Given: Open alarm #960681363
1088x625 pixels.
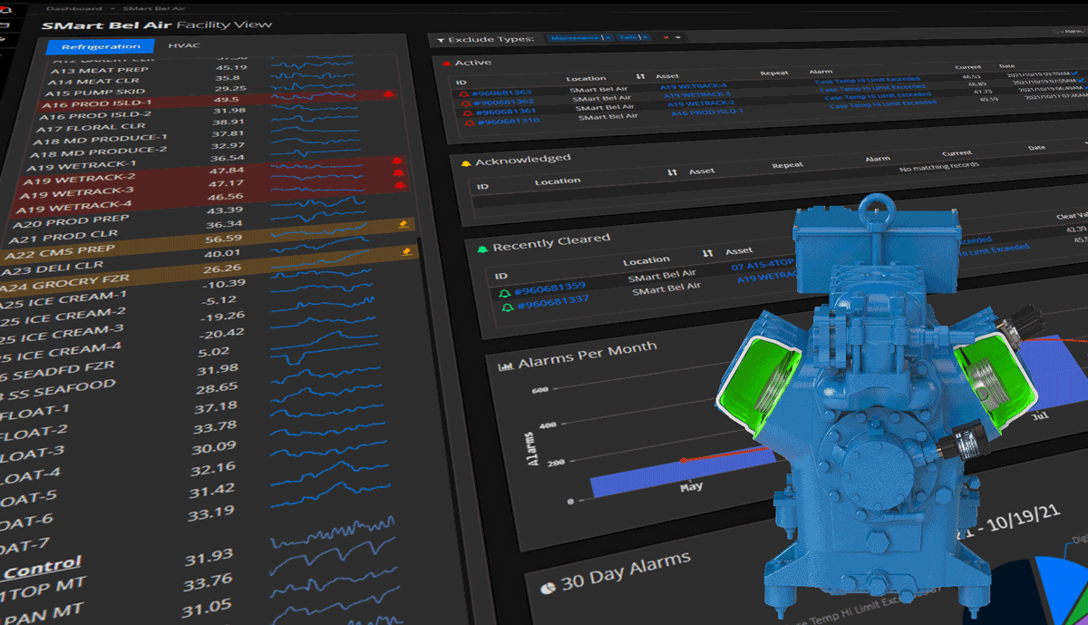Looking at the screenshot, I should coord(503,92).
